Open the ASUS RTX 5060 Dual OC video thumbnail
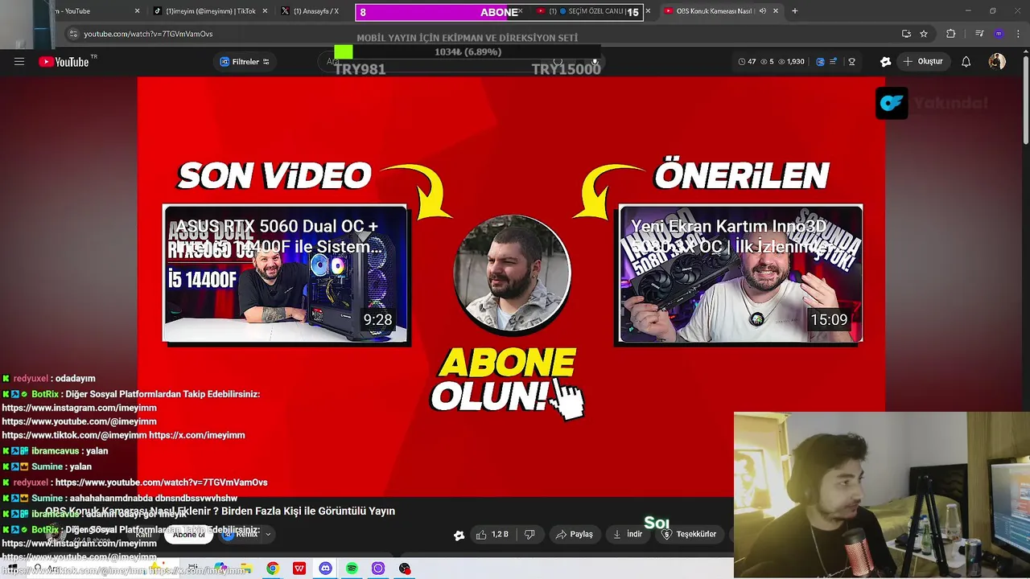 tap(286, 274)
